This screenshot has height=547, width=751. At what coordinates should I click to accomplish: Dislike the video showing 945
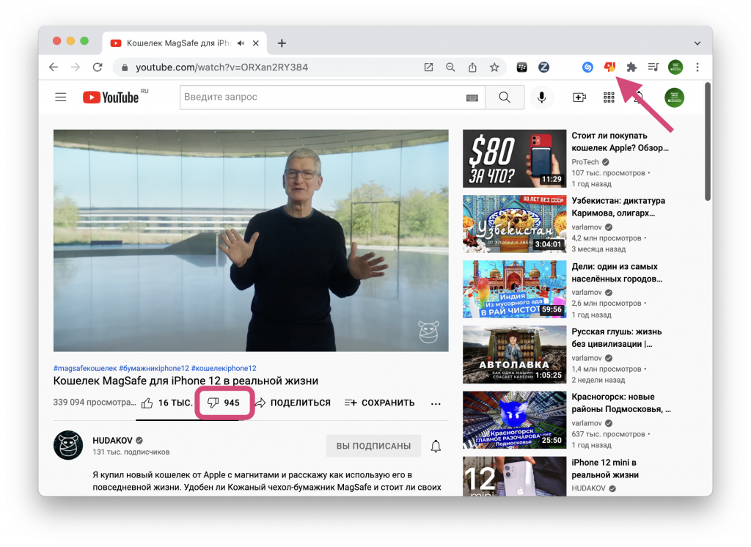coord(224,403)
